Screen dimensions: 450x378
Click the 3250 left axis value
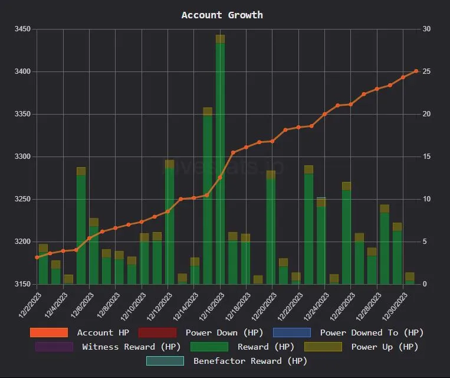[x=22, y=199]
